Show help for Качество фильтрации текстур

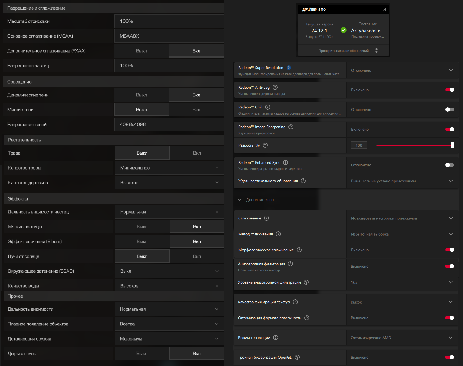295,302
